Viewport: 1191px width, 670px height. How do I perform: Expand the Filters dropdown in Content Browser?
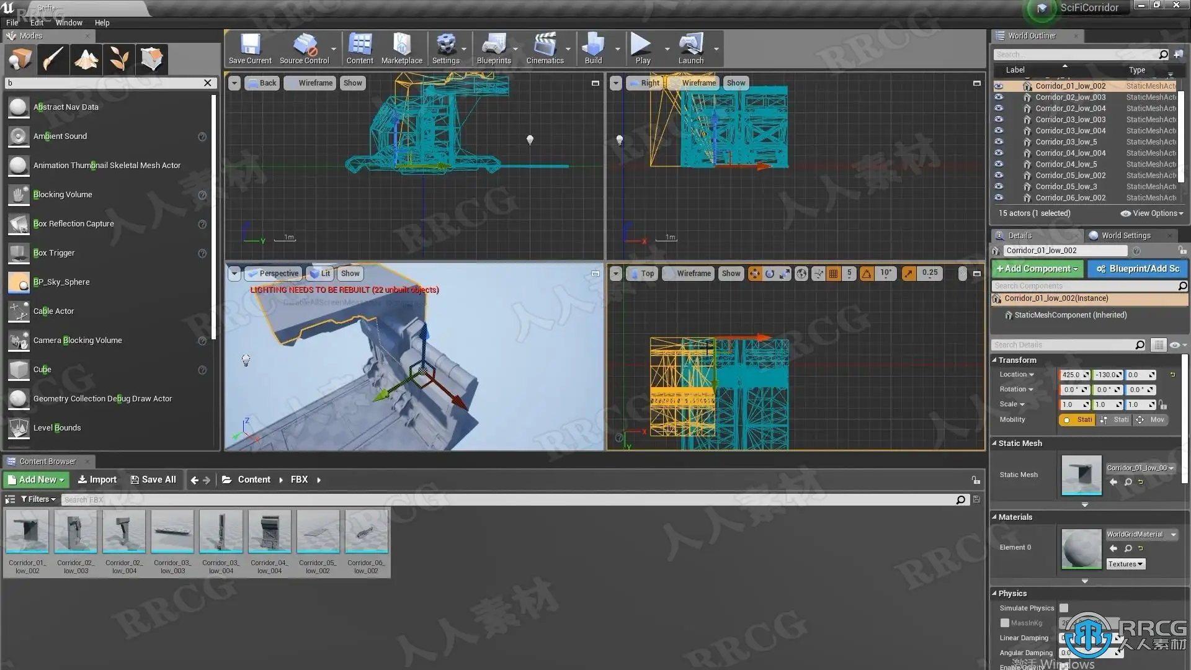coord(38,499)
